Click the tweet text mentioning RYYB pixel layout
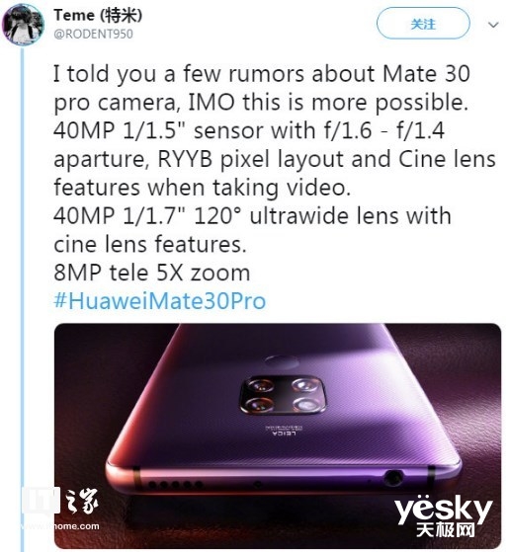 point(275,159)
